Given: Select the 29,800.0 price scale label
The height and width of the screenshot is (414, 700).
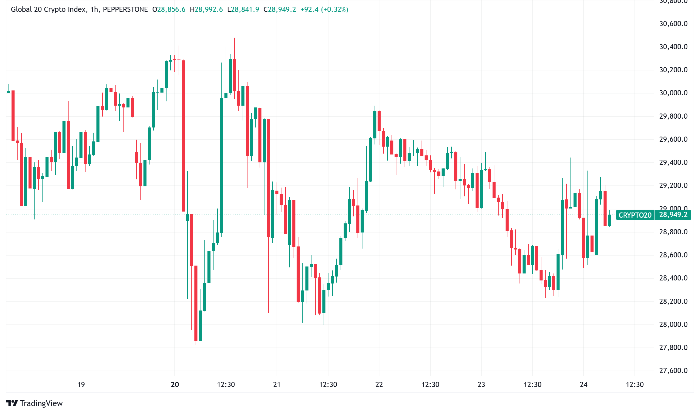Looking at the screenshot, I should 673,116.
